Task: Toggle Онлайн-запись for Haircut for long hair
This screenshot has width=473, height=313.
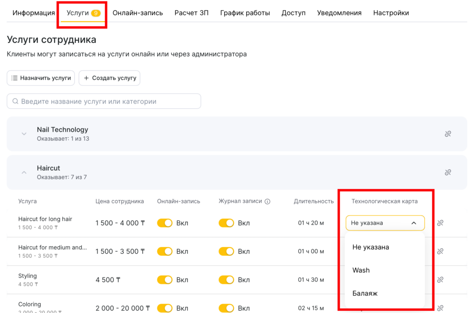Action: (164, 223)
